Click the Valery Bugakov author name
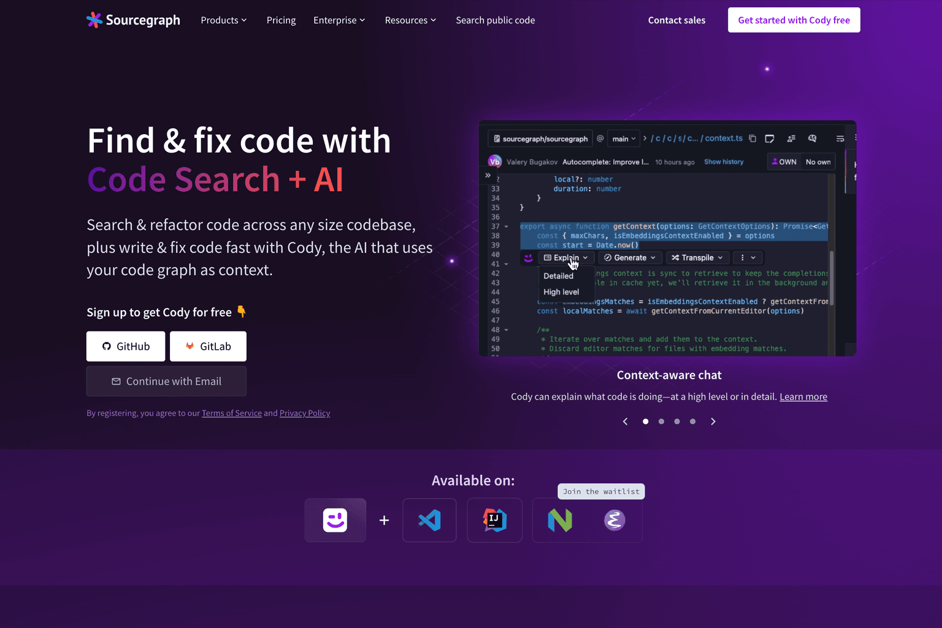This screenshot has height=628, width=942. pyautogui.click(x=532, y=162)
